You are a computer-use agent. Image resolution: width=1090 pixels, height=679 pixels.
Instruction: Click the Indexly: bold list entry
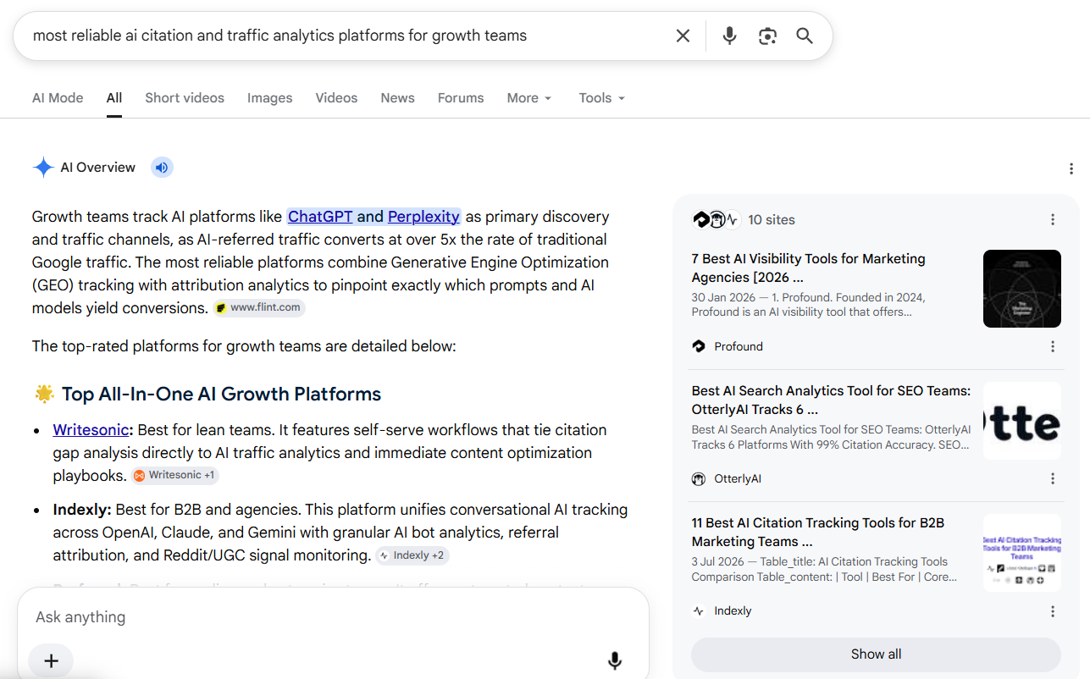coord(82,510)
